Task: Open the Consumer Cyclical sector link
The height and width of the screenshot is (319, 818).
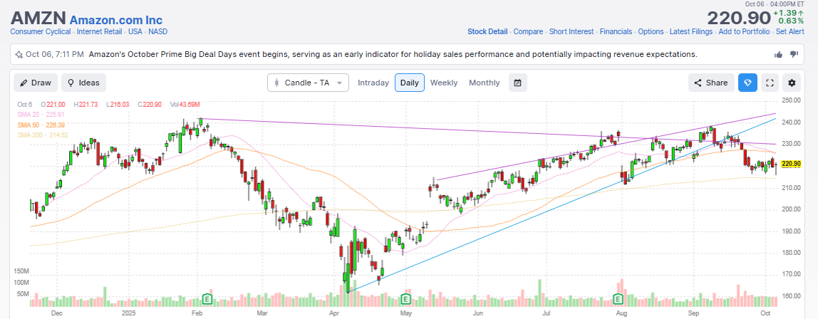Action: (x=40, y=31)
